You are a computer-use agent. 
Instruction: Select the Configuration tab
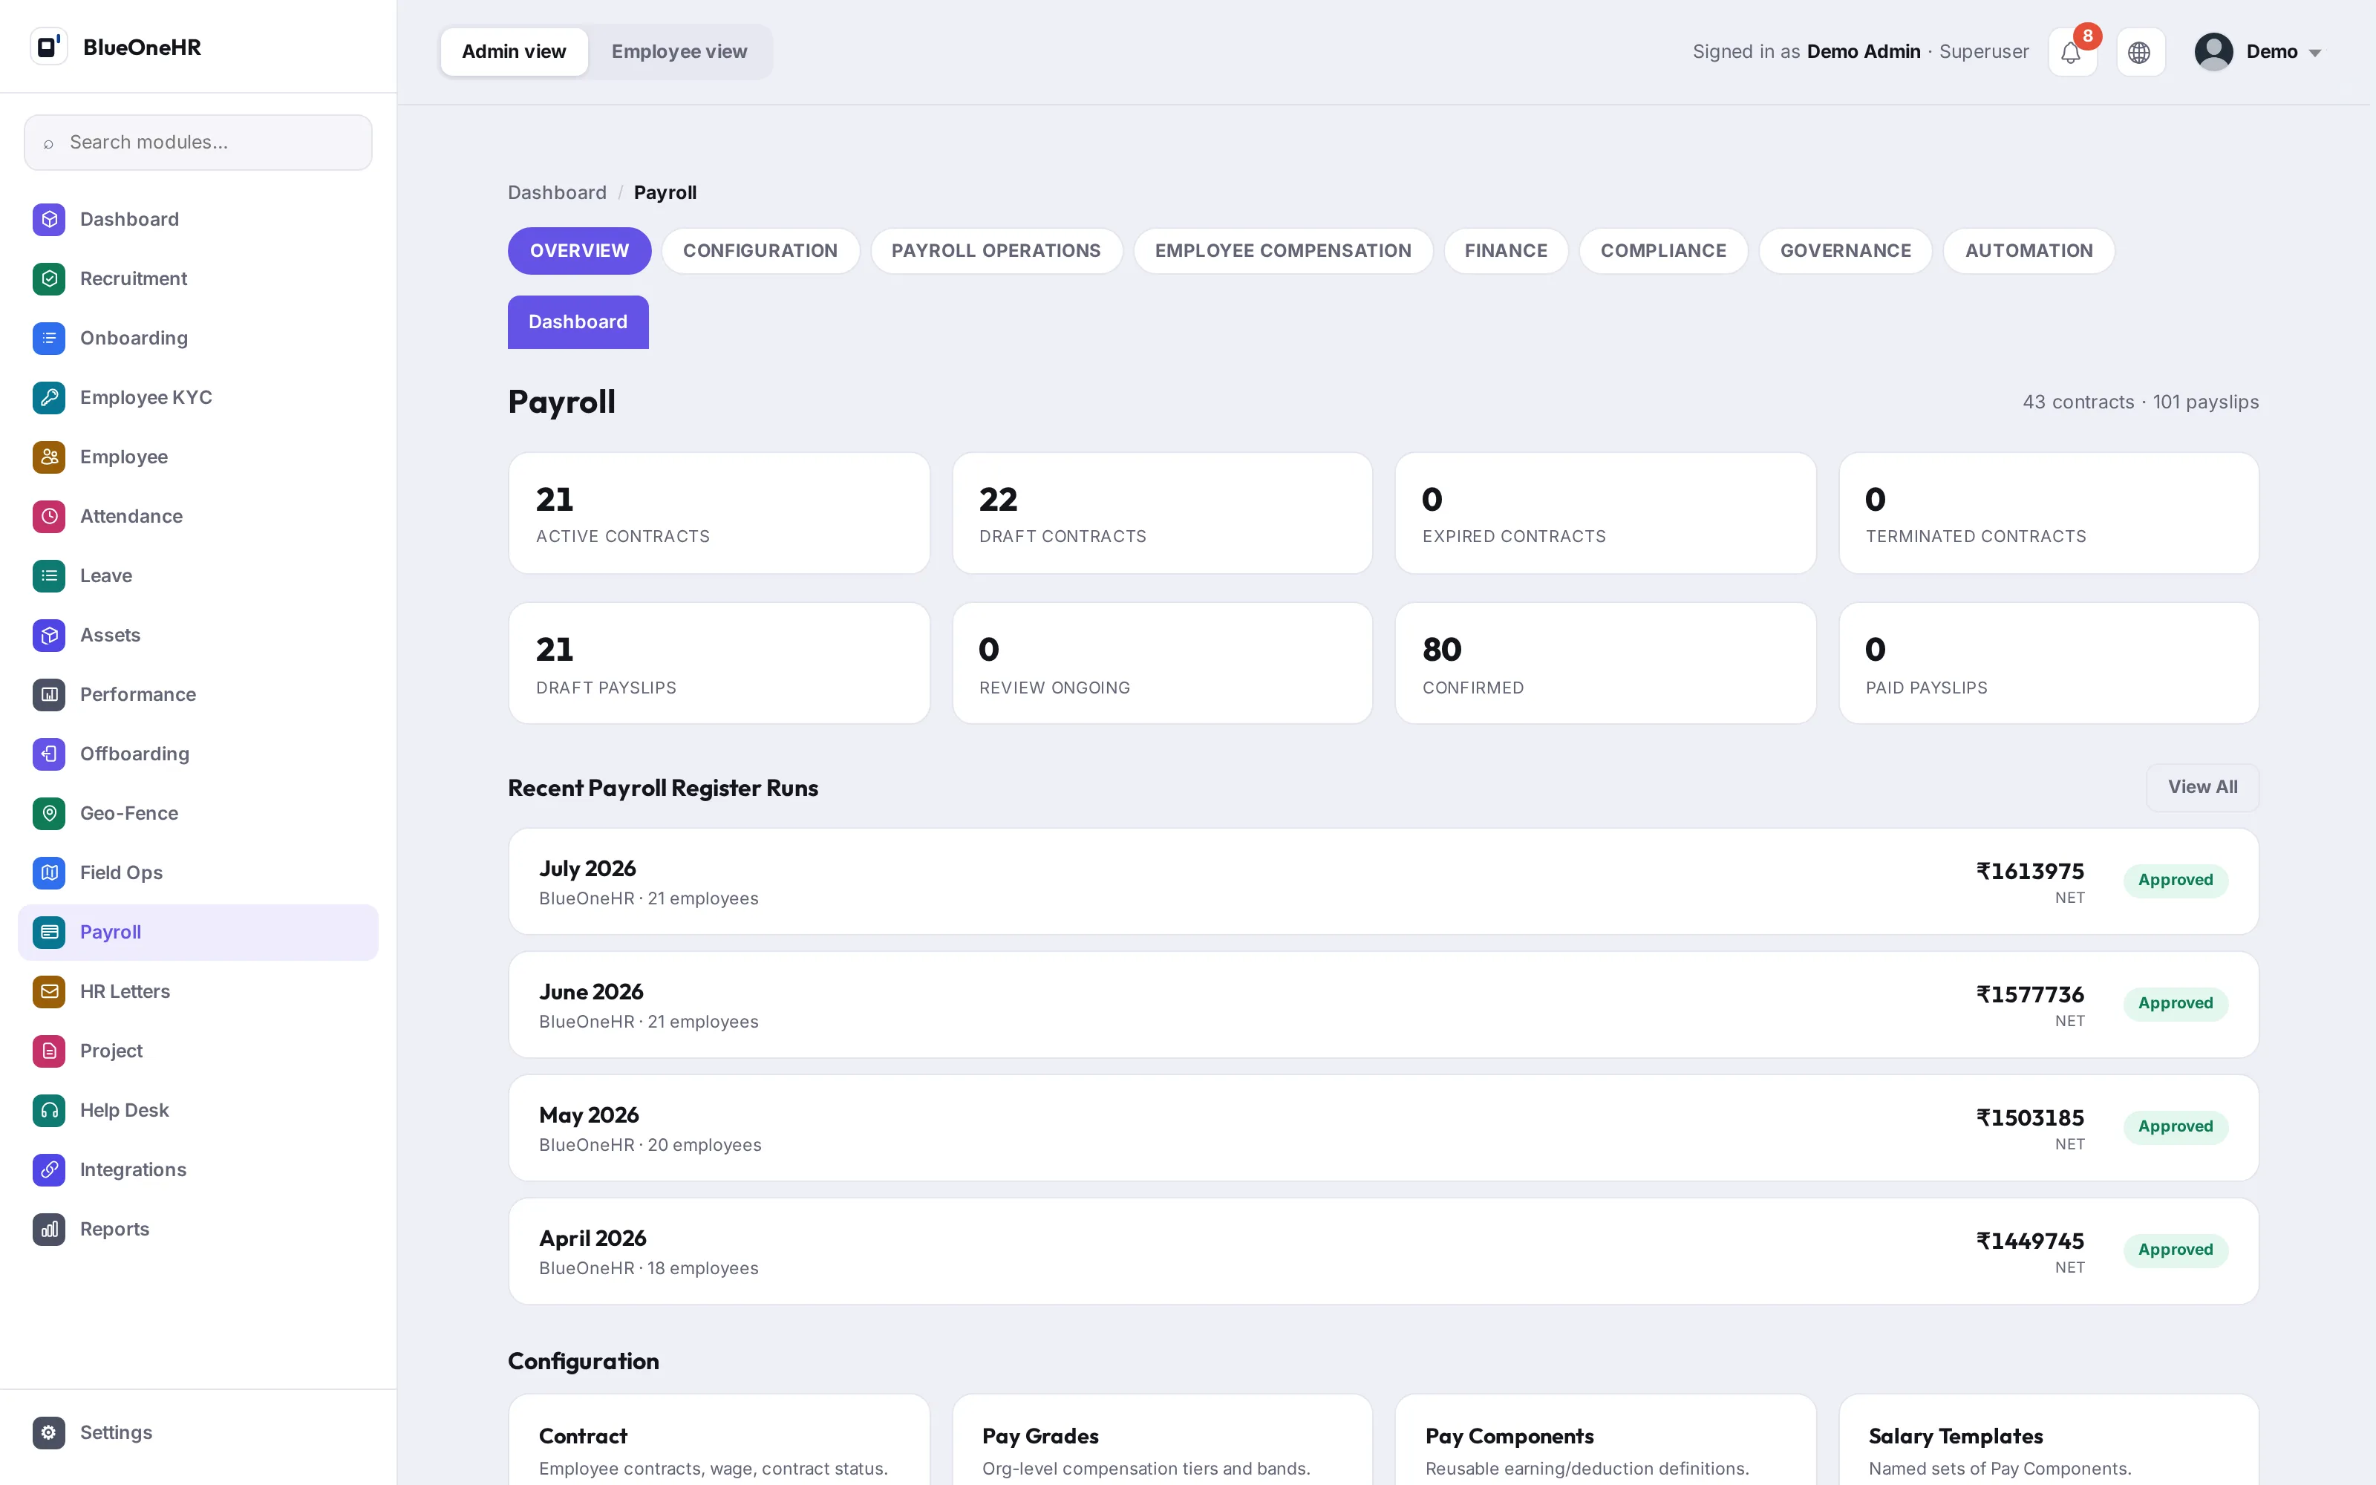(x=760, y=250)
